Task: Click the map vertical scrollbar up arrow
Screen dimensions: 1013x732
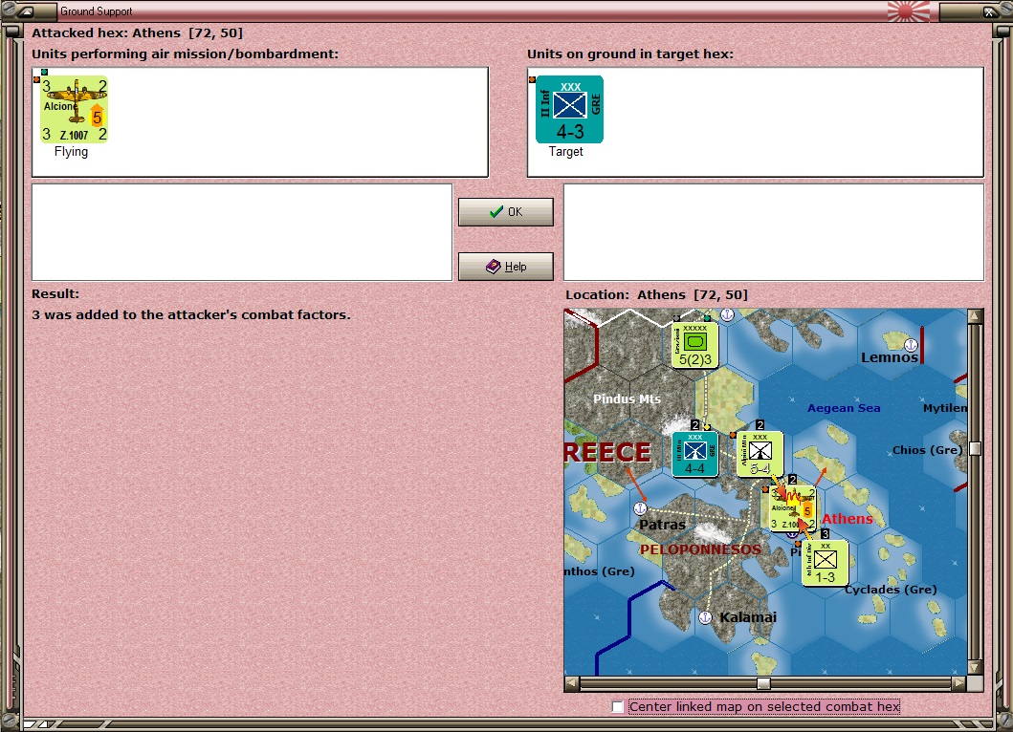Action: pos(976,316)
